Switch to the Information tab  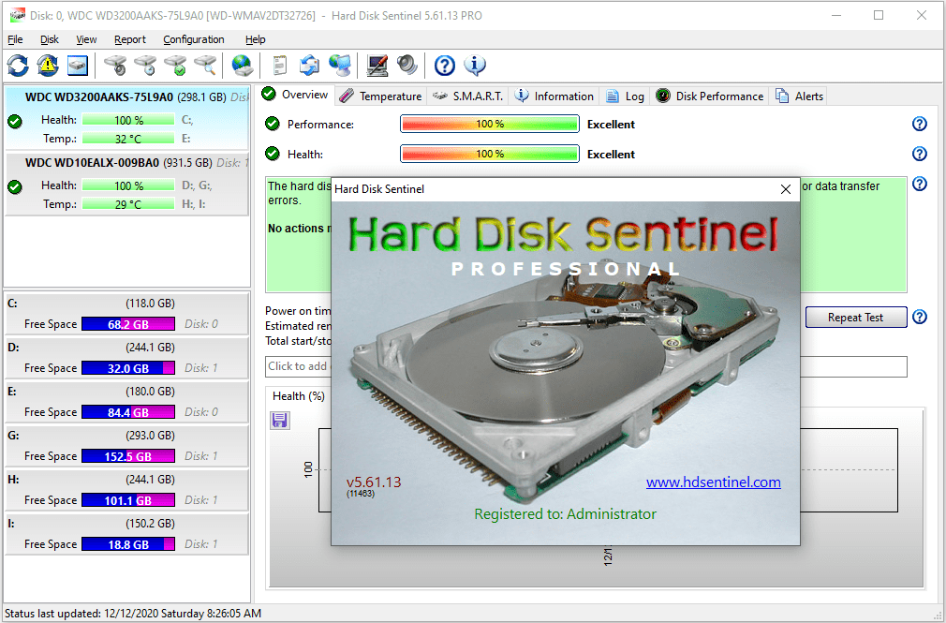tap(554, 96)
